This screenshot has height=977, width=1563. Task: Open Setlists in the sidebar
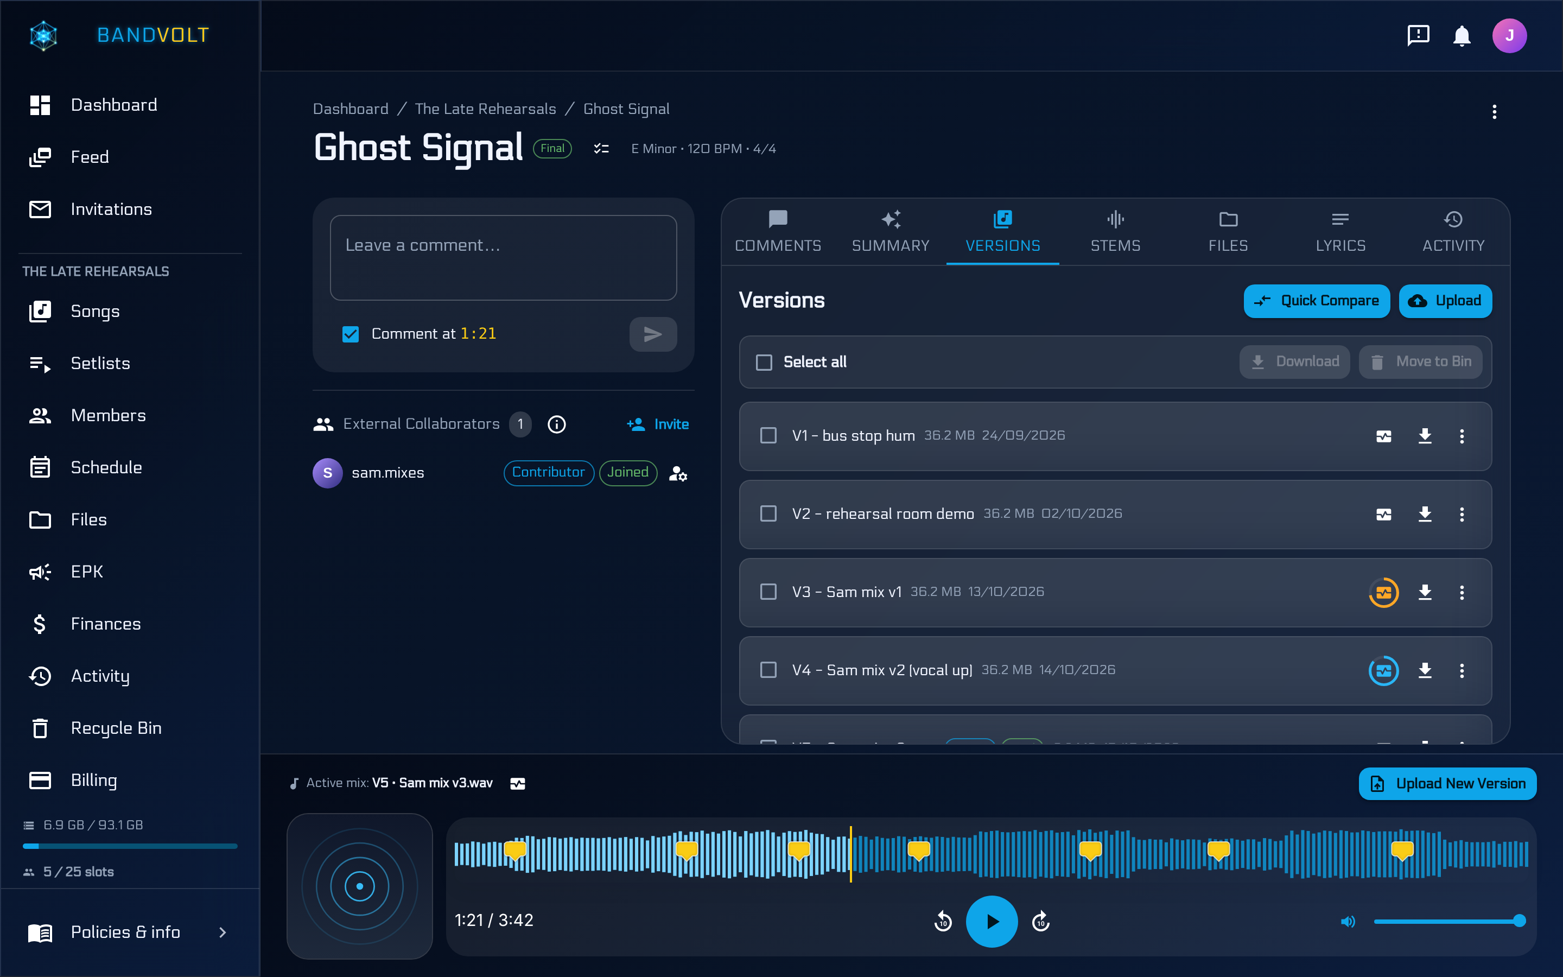click(129, 363)
